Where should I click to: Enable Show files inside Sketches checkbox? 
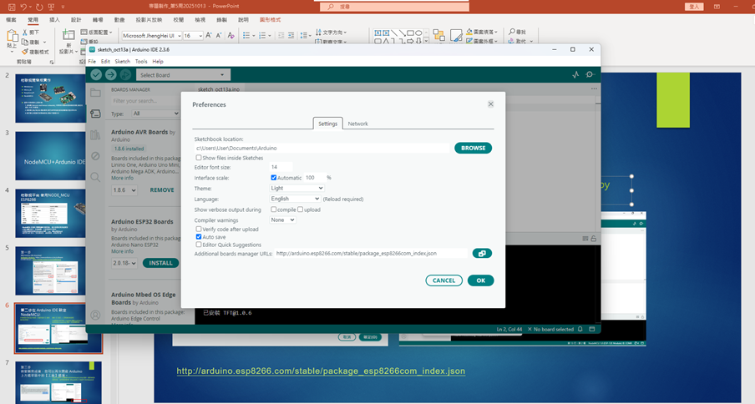pyautogui.click(x=198, y=158)
